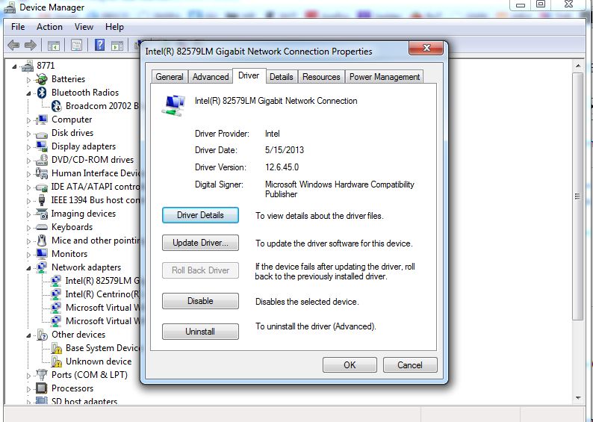Click the Mice and other pointing devices icon
Image resolution: width=593 pixels, height=422 pixels.
click(42, 241)
